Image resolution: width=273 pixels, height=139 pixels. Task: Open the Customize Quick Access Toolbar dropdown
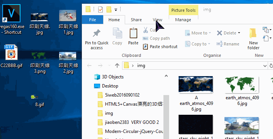pos(116,10)
